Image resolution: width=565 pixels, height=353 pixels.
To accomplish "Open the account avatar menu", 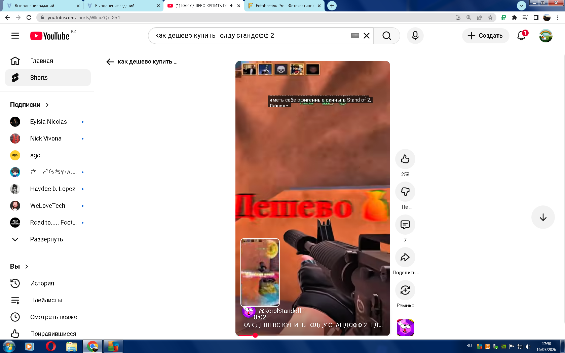I will 546,36.
